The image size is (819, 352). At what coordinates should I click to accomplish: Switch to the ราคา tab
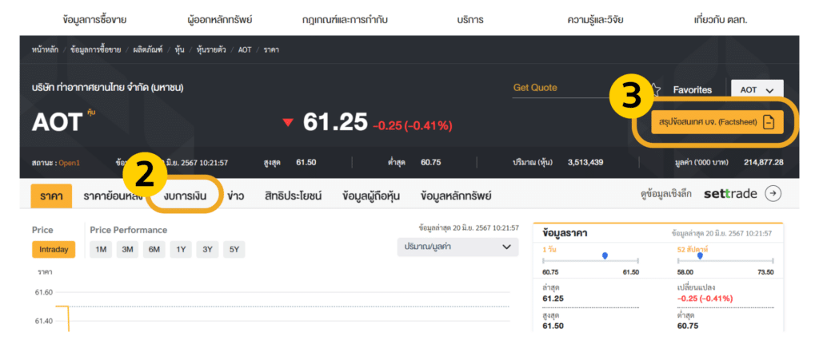[51, 196]
